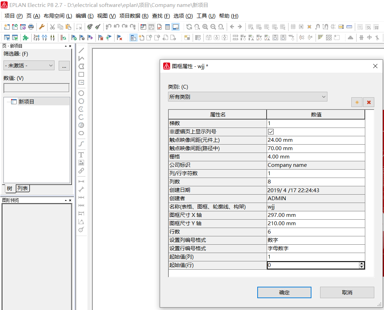Image resolution: width=384 pixels, height=310 pixels.
Task: Click the 确定 button
Action: [x=284, y=292]
